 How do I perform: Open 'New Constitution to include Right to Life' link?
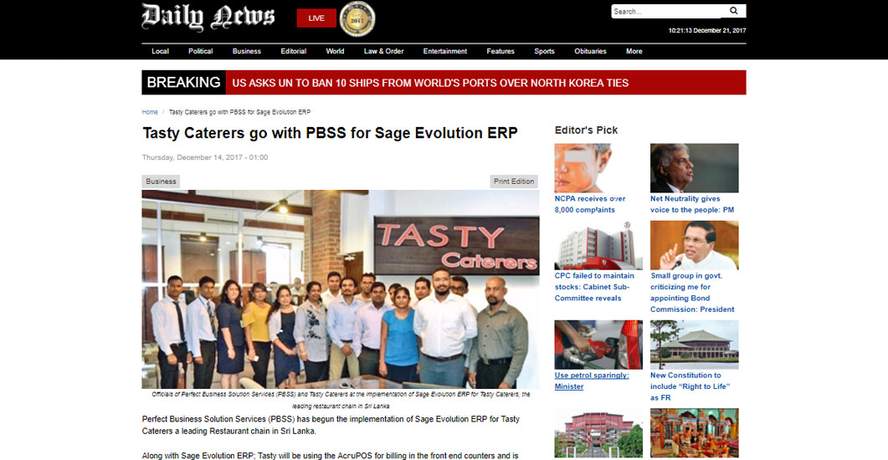(690, 386)
